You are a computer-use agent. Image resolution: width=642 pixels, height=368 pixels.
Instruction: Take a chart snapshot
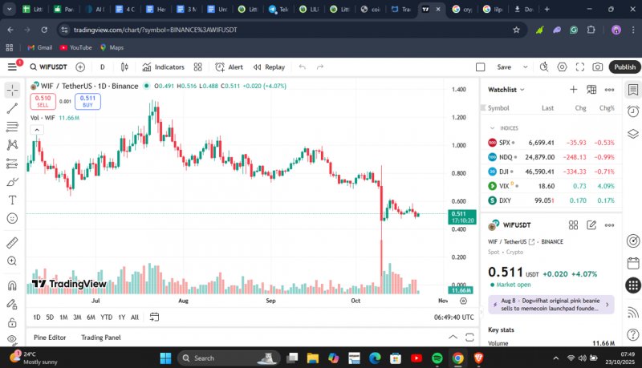(598, 67)
